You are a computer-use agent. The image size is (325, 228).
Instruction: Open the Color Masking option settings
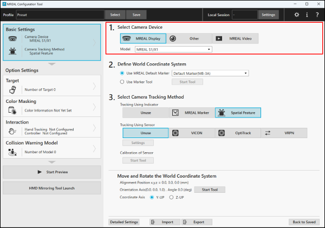click(x=52, y=106)
